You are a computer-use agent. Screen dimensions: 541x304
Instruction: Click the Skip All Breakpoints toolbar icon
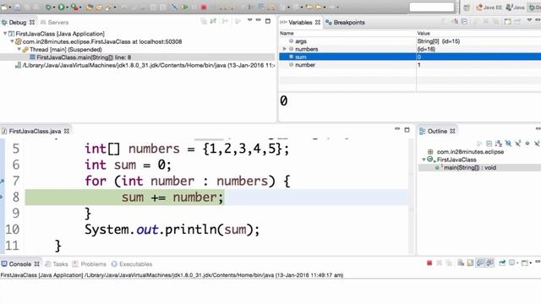[x=175, y=7]
